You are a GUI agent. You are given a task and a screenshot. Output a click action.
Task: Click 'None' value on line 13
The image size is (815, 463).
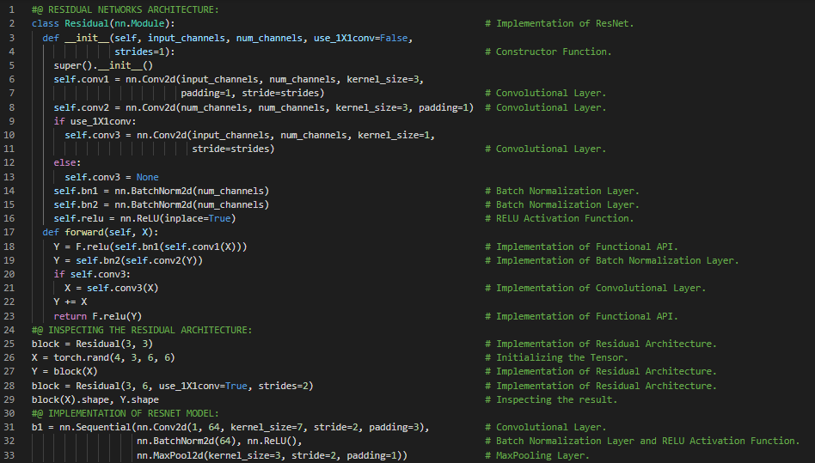click(147, 177)
